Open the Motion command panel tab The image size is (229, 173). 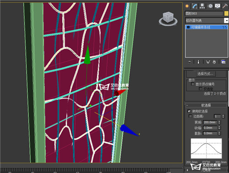(211, 6)
